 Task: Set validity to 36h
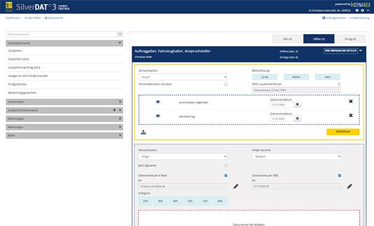[x=160, y=201]
